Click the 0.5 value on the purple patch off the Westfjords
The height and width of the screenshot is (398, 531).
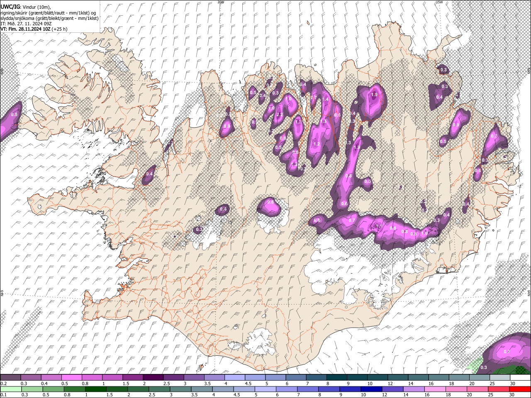pos(14,114)
